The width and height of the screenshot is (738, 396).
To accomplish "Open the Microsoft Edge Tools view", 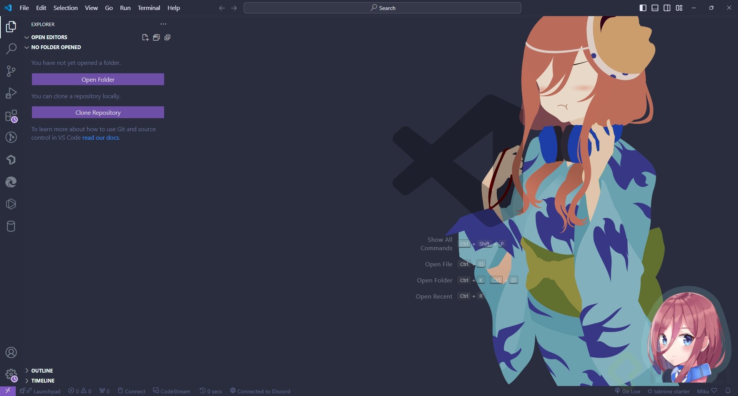I will tap(11, 182).
